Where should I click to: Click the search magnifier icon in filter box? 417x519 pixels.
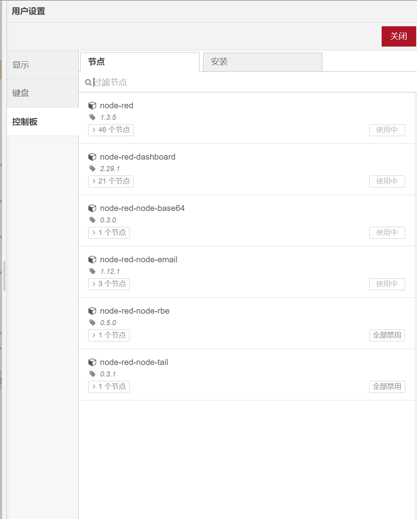(x=88, y=82)
